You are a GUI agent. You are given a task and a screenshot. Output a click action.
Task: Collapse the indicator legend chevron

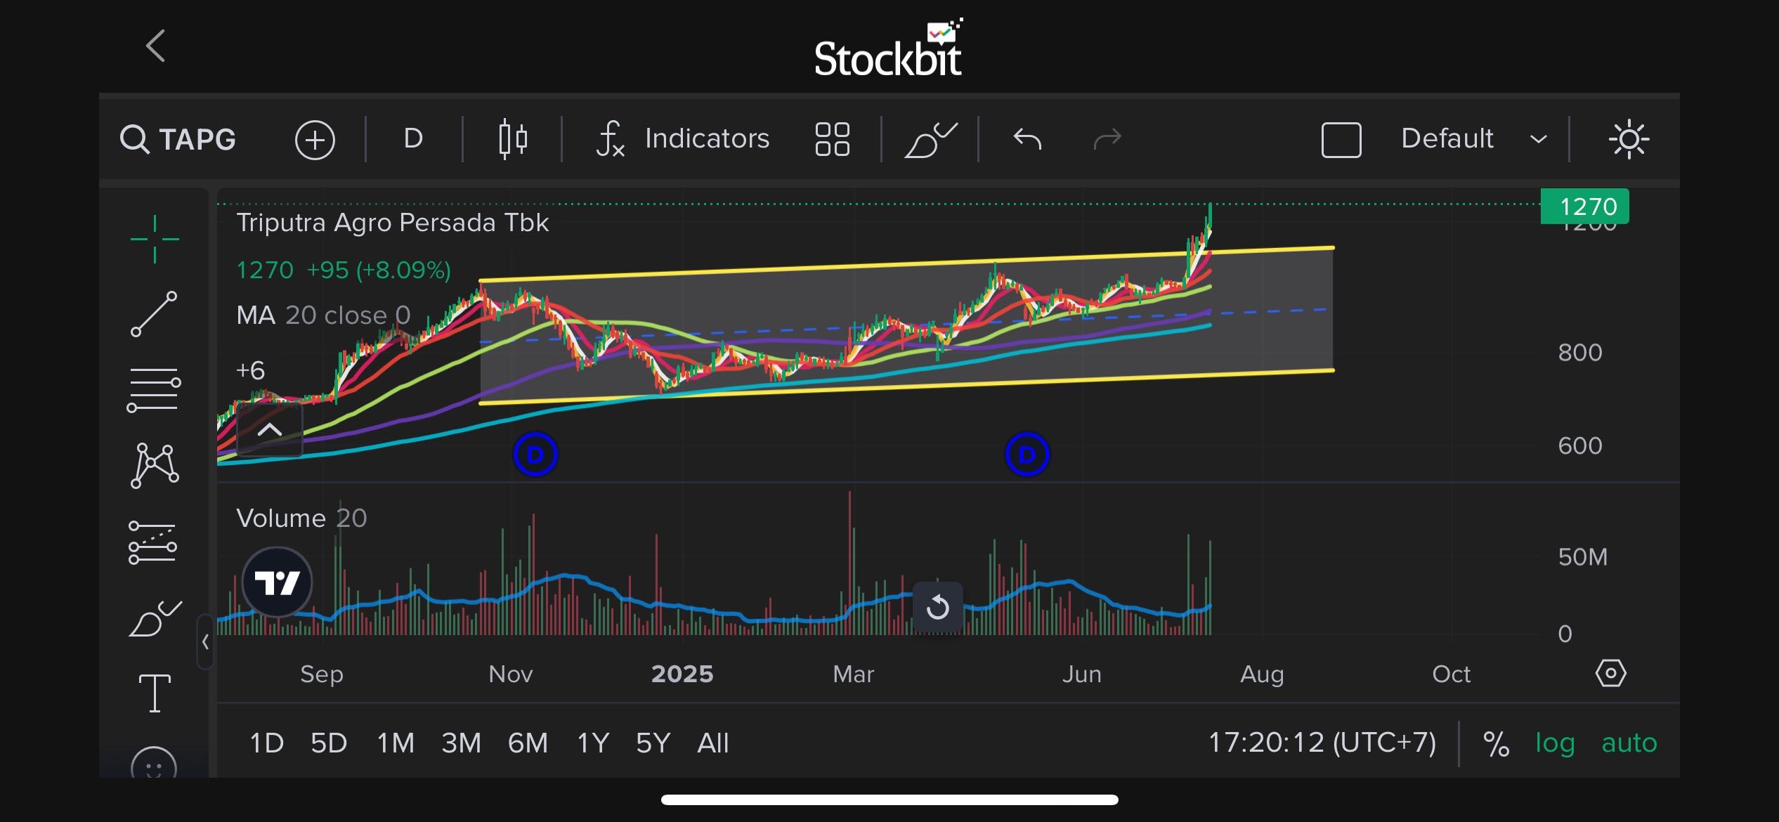pyautogui.click(x=270, y=430)
